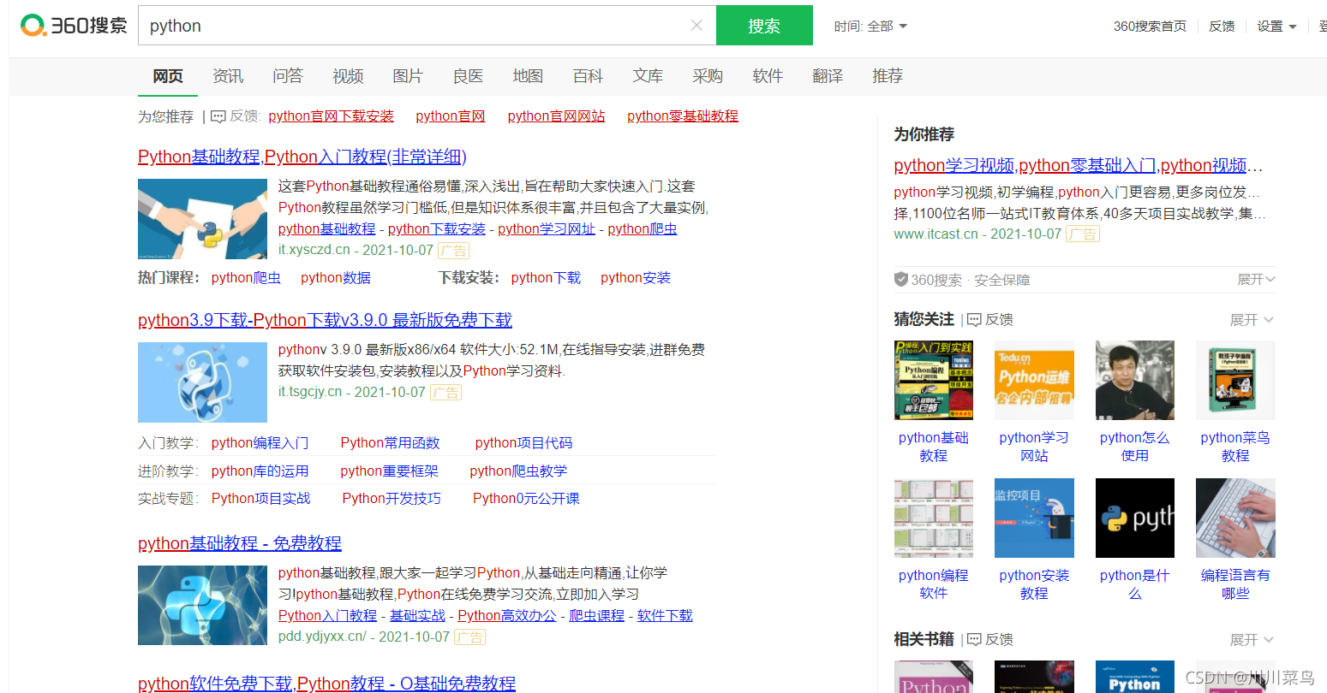Switch to the 采购 tab
The width and height of the screenshot is (1327, 693).
click(x=708, y=76)
